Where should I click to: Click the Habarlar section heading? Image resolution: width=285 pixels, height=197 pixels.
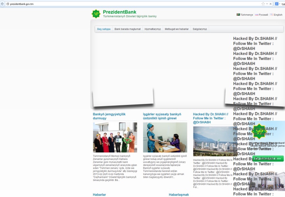99,195
